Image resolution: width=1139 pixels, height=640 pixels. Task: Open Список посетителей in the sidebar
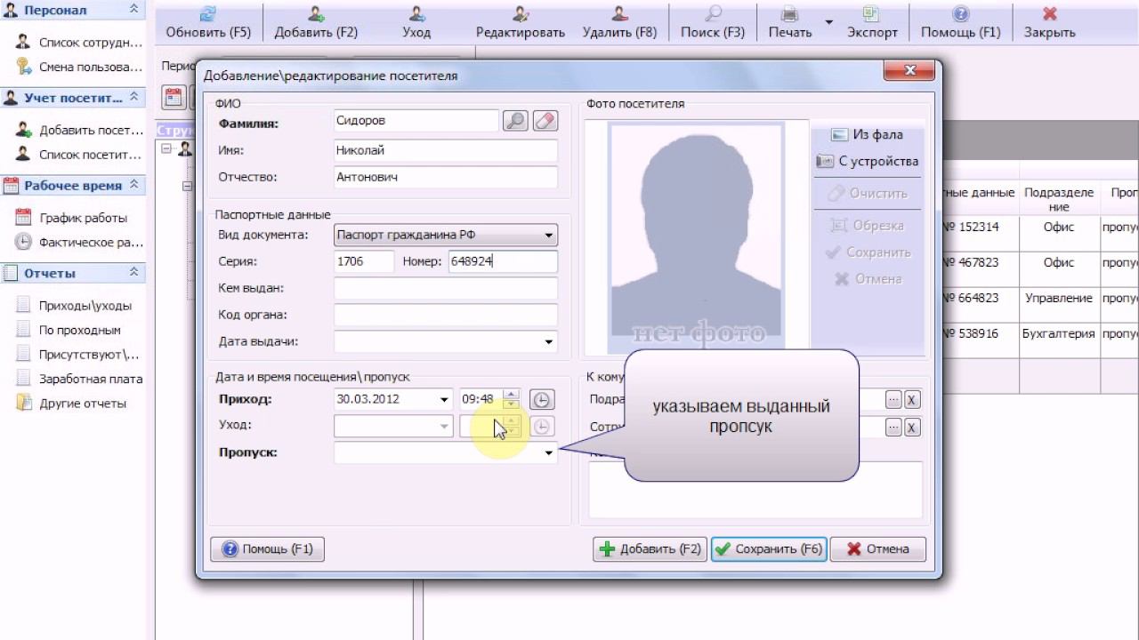pyautogui.click(x=79, y=155)
